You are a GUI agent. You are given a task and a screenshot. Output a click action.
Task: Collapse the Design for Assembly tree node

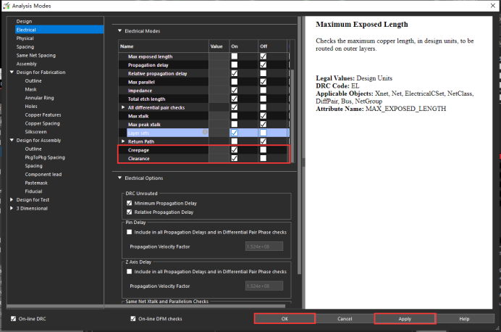tap(12, 140)
